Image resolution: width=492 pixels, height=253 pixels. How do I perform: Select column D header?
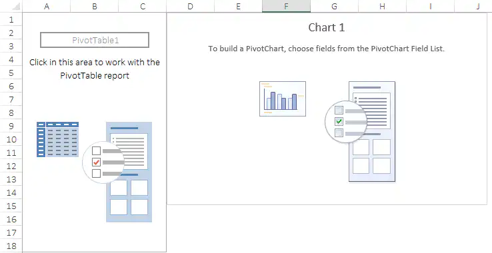click(x=191, y=6)
